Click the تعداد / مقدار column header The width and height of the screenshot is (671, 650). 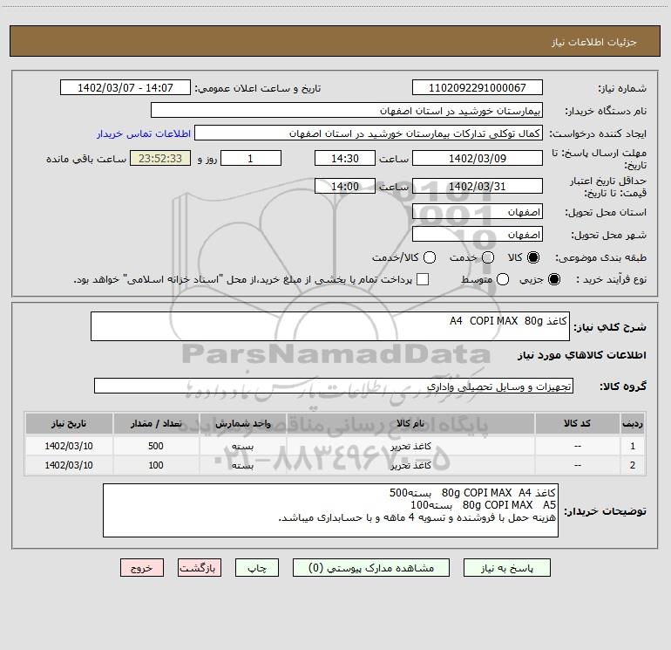(156, 424)
